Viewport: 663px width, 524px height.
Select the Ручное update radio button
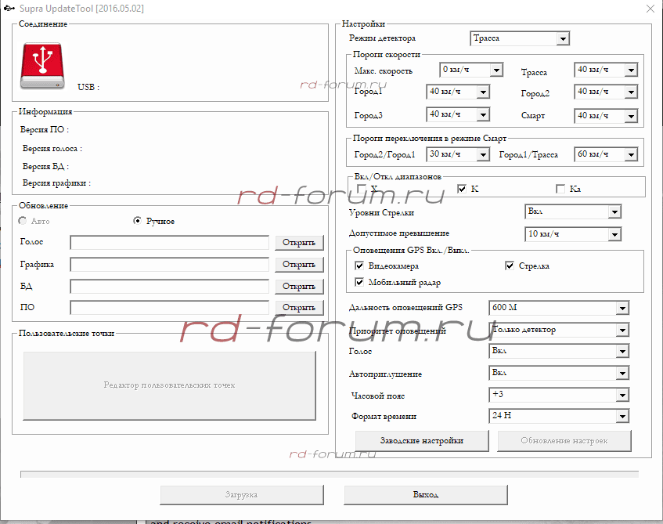click(138, 221)
